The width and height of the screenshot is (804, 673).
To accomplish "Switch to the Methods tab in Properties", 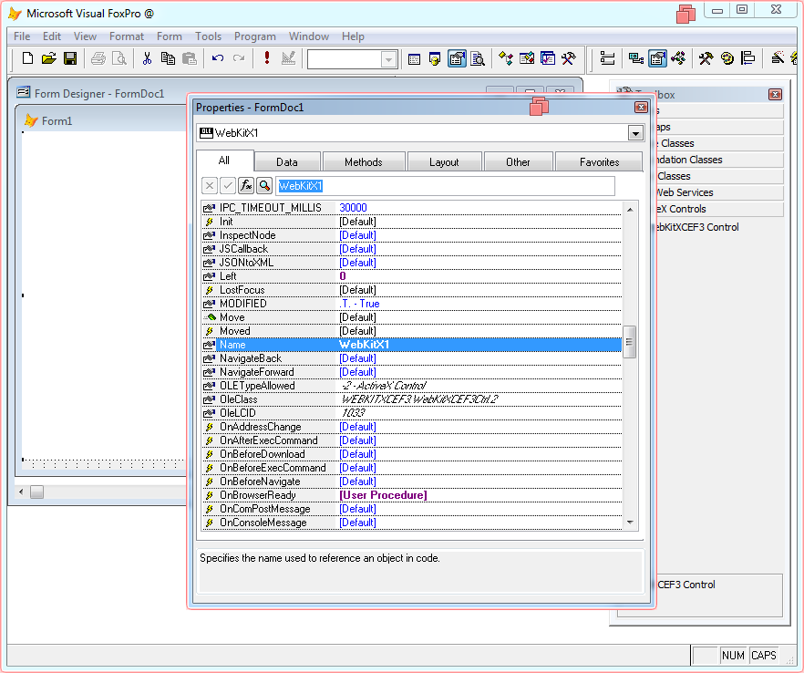I will click(364, 162).
